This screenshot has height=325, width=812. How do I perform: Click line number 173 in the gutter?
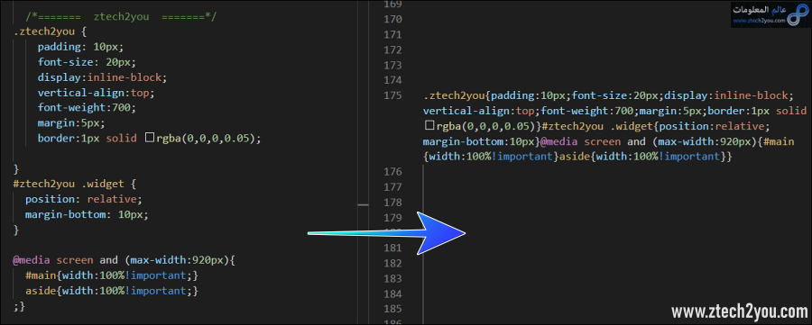[x=393, y=66]
